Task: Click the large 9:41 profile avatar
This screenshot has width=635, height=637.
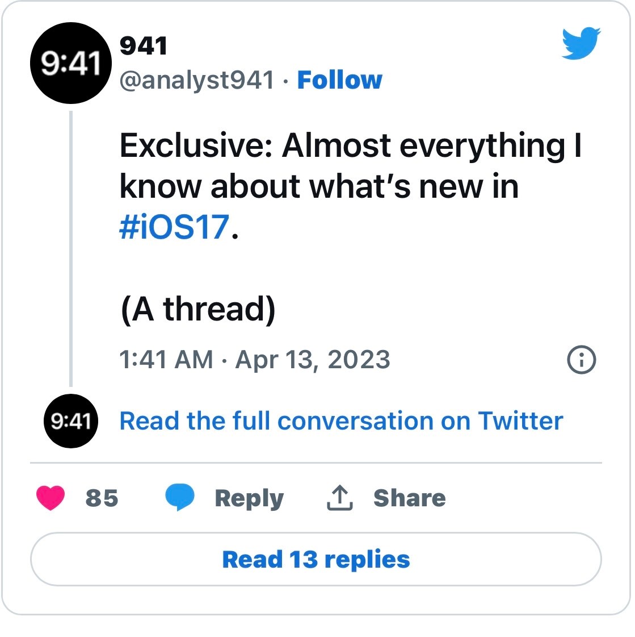Action: [x=70, y=63]
